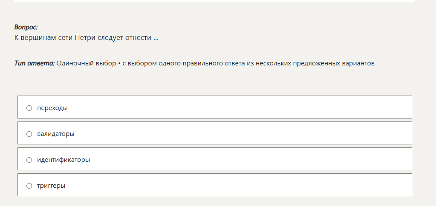This screenshot has width=436, height=206.
Task: Click the "Тип ответа:" label
Action: click(35, 64)
